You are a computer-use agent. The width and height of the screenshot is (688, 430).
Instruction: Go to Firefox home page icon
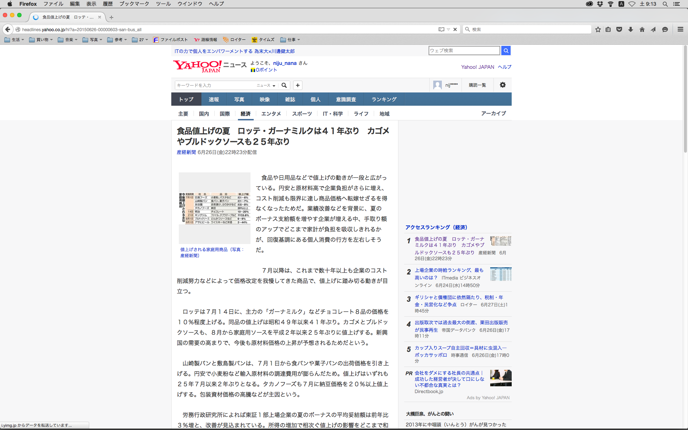point(642,29)
